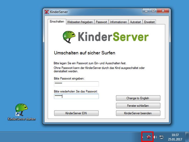189x142 pixels.
Task: Turn on with KinderServer EIN button
Action: [x=76, y=113]
